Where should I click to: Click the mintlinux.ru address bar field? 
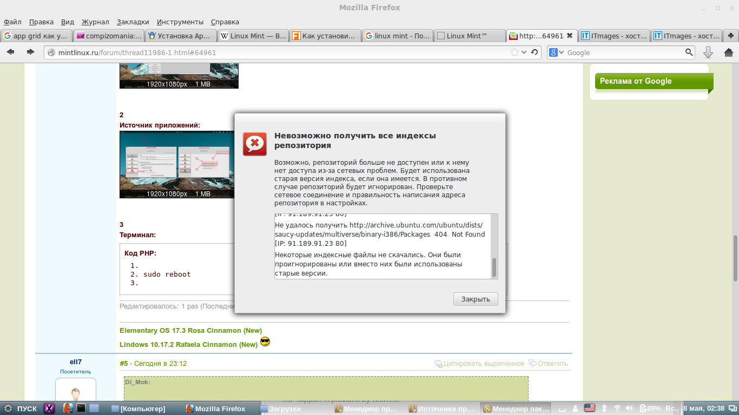(270, 52)
